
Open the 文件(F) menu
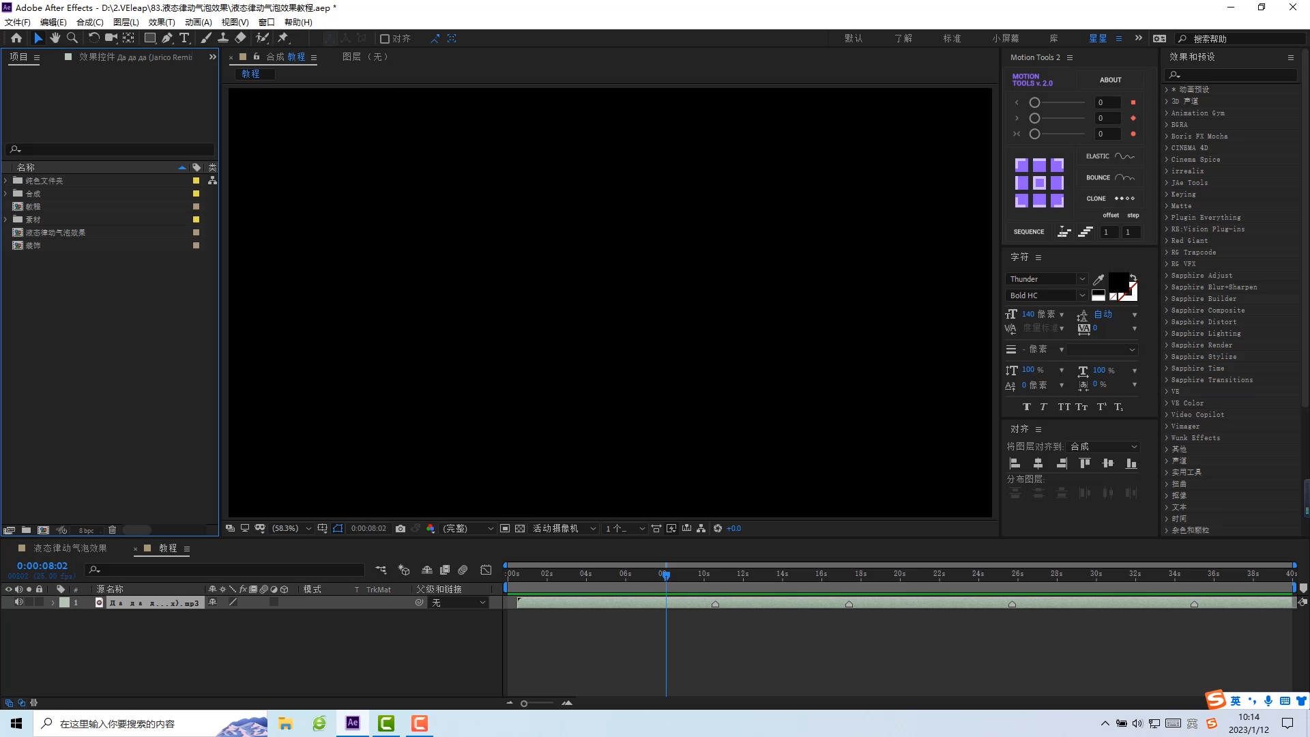(18, 22)
